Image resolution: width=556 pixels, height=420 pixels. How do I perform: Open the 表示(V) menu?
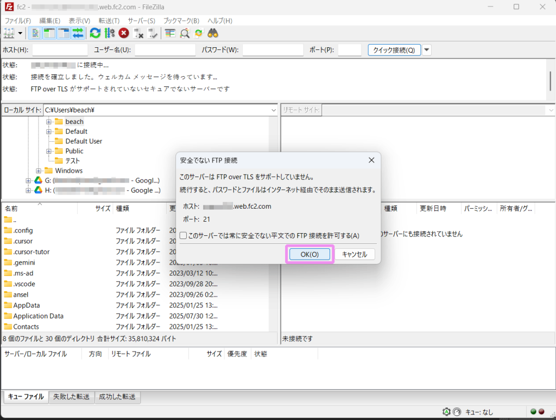click(79, 21)
